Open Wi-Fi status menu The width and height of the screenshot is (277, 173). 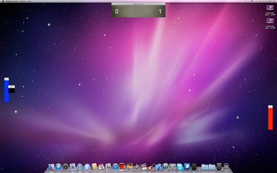pos(252,1)
